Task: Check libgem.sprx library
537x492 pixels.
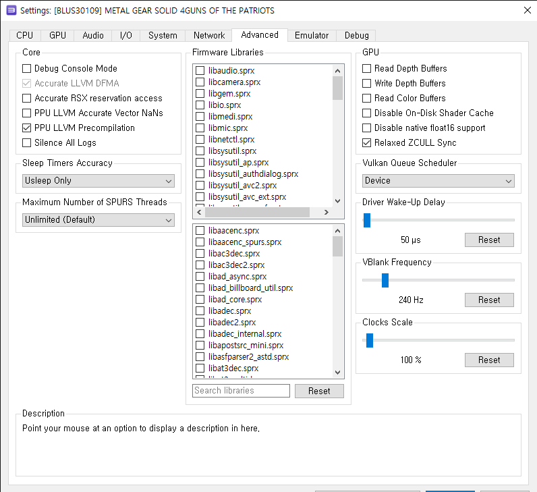Action: click(x=200, y=94)
